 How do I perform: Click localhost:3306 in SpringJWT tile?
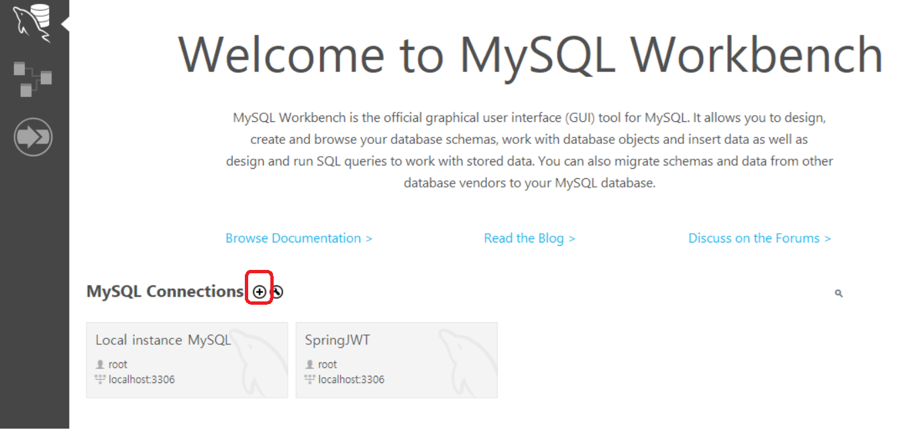tap(352, 380)
